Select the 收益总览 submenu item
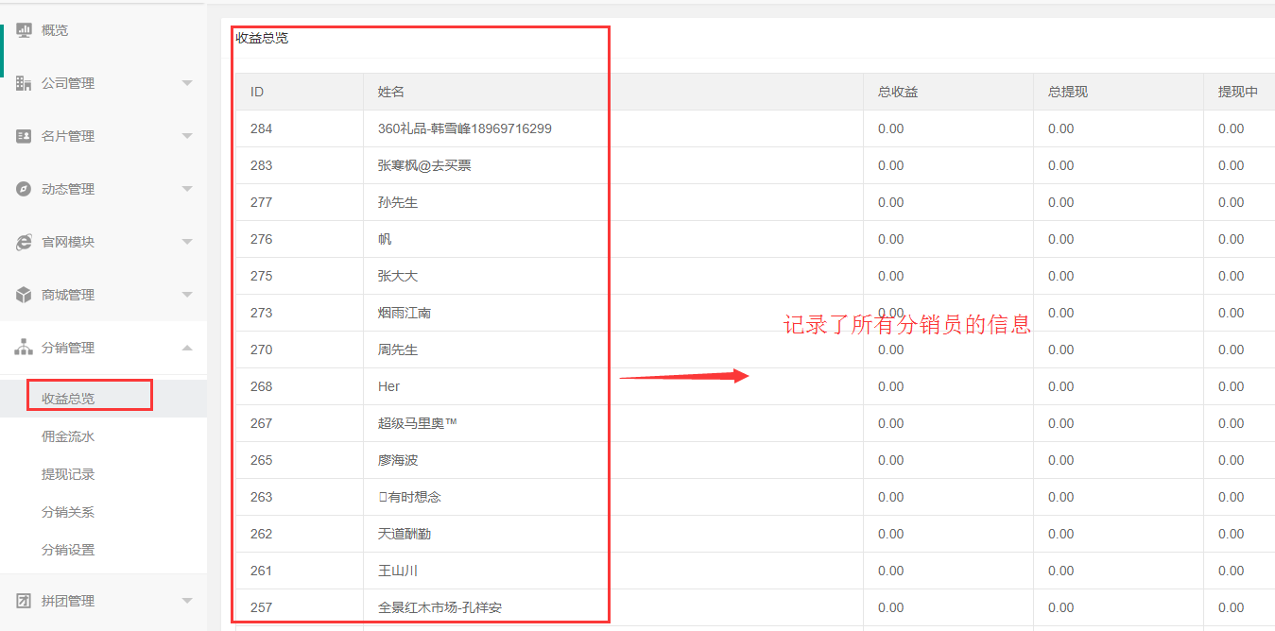Image resolution: width=1275 pixels, height=631 pixels. click(68, 399)
